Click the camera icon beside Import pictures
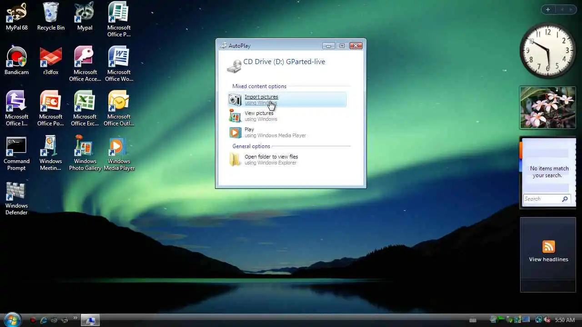Image resolution: width=582 pixels, height=327 pixels. tap(235, 99)
